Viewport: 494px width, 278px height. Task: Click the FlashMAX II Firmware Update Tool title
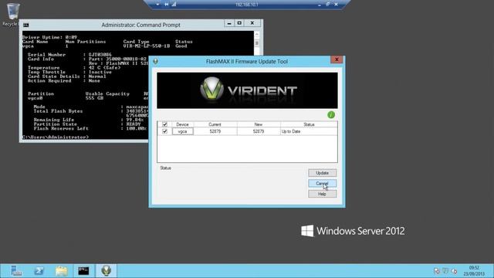tap(247, 62)
